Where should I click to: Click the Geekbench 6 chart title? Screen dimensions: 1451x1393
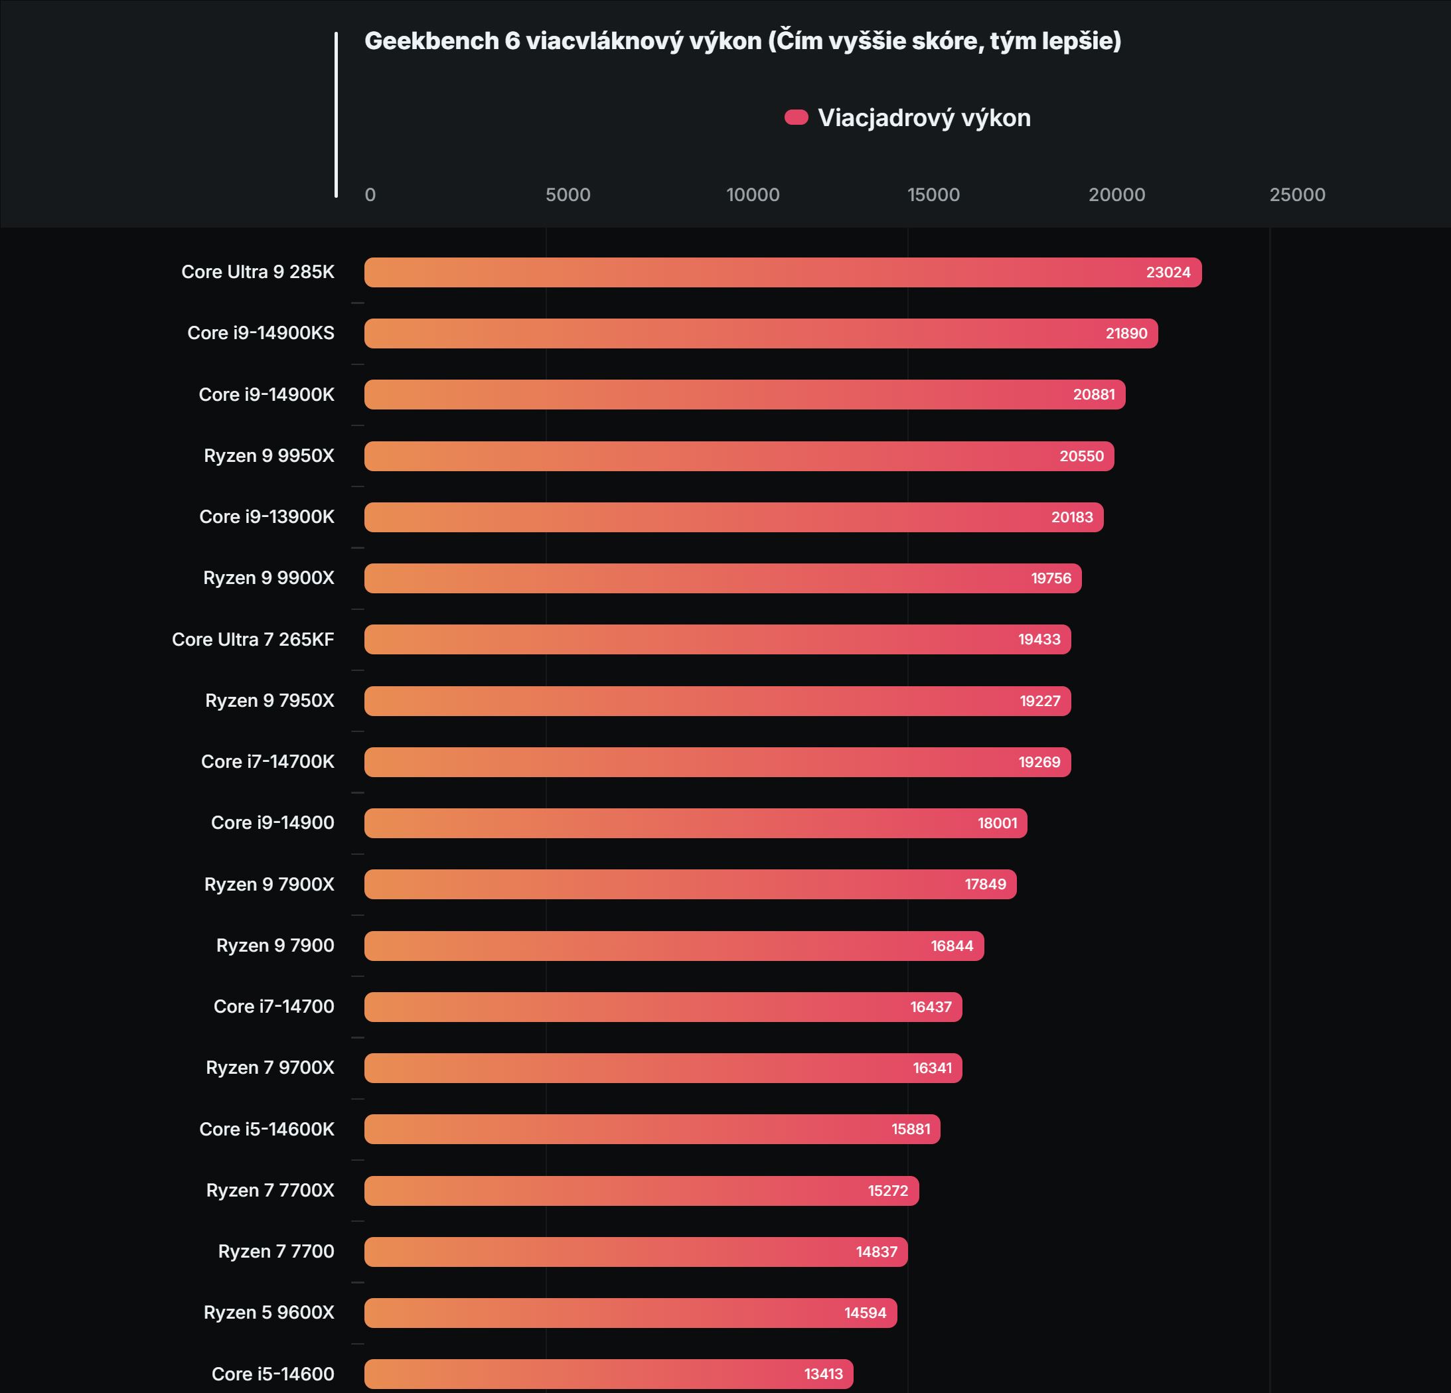[x=743, y=40]
